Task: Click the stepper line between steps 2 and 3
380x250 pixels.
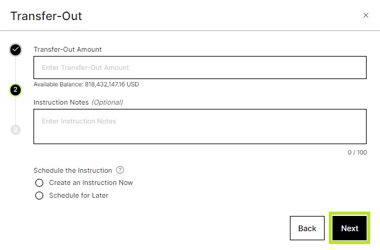Action: [15, 110]
